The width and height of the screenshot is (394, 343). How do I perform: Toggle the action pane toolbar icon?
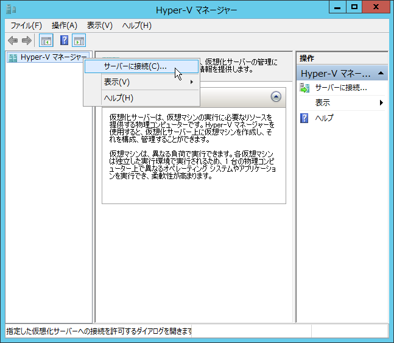79,40
